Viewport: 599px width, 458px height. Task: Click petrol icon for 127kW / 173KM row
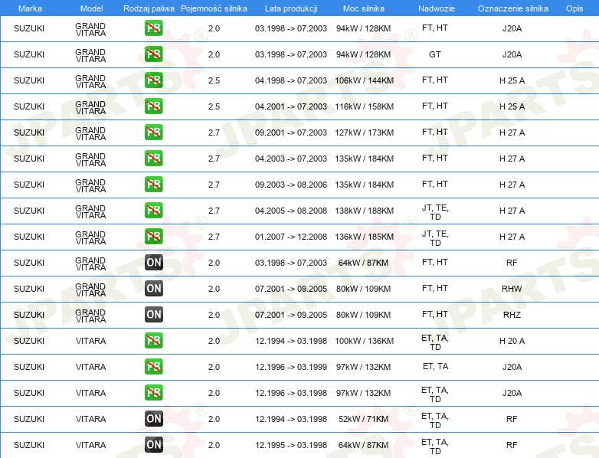coord(153,132)
